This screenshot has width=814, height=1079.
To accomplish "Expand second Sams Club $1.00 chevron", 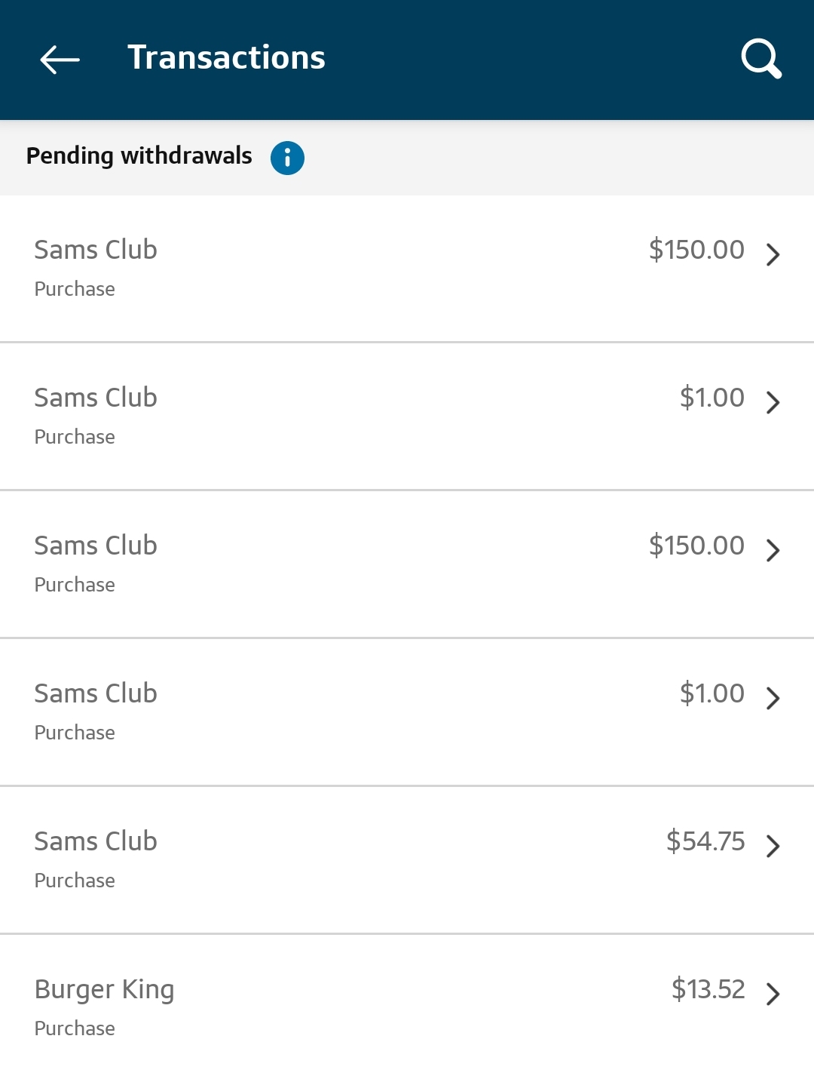I will point(773,698).
